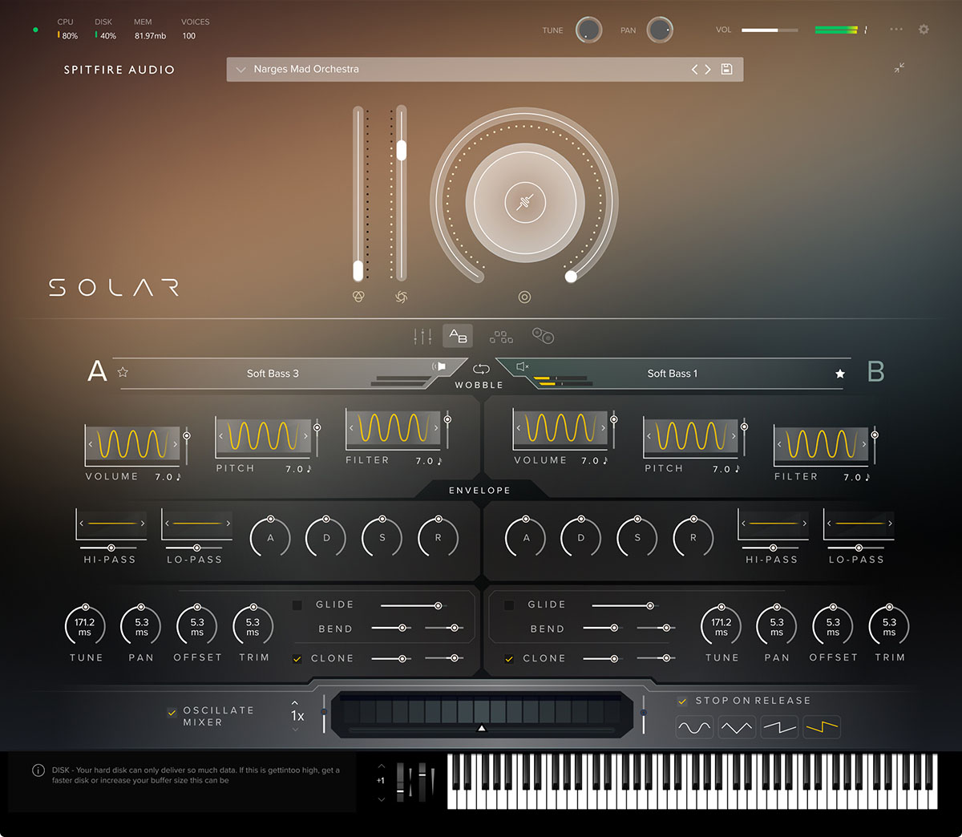Switch to the tape reels effects tab
This screenshot has height=837, width=962.
point(543,336)
